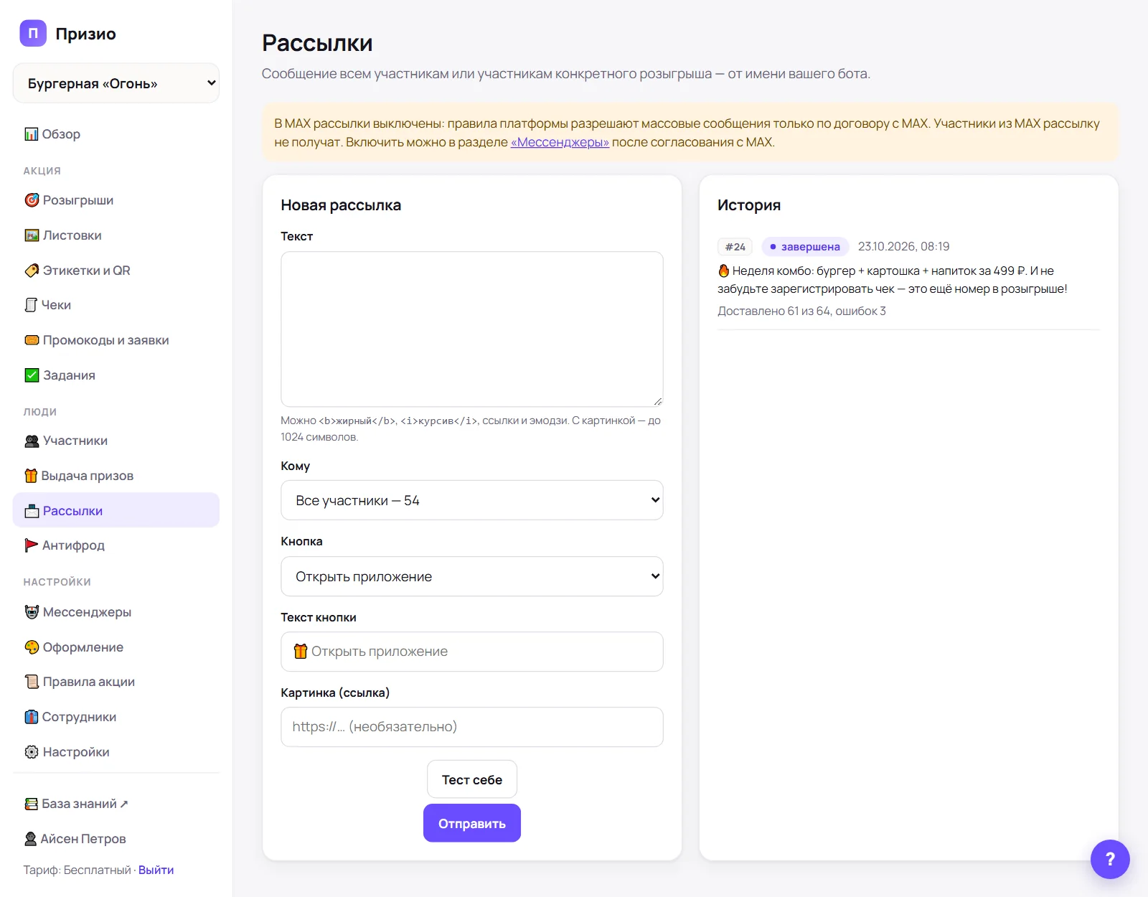This screenshot has height=897, width=1148.
Task: Click the Выйти link
Action: (x=156, y=870)
